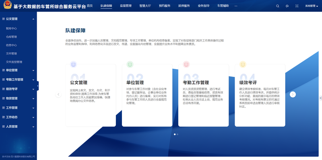Click the 考勤工作管理 sidebar grid icon
Image resolution: width=322 pixels, height=160 pixels.
tap(3, 80)
